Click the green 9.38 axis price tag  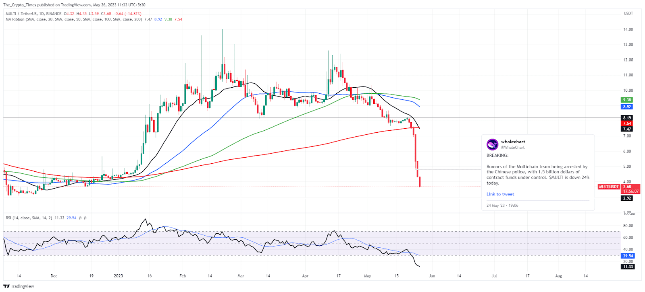(x=627, y=100)
